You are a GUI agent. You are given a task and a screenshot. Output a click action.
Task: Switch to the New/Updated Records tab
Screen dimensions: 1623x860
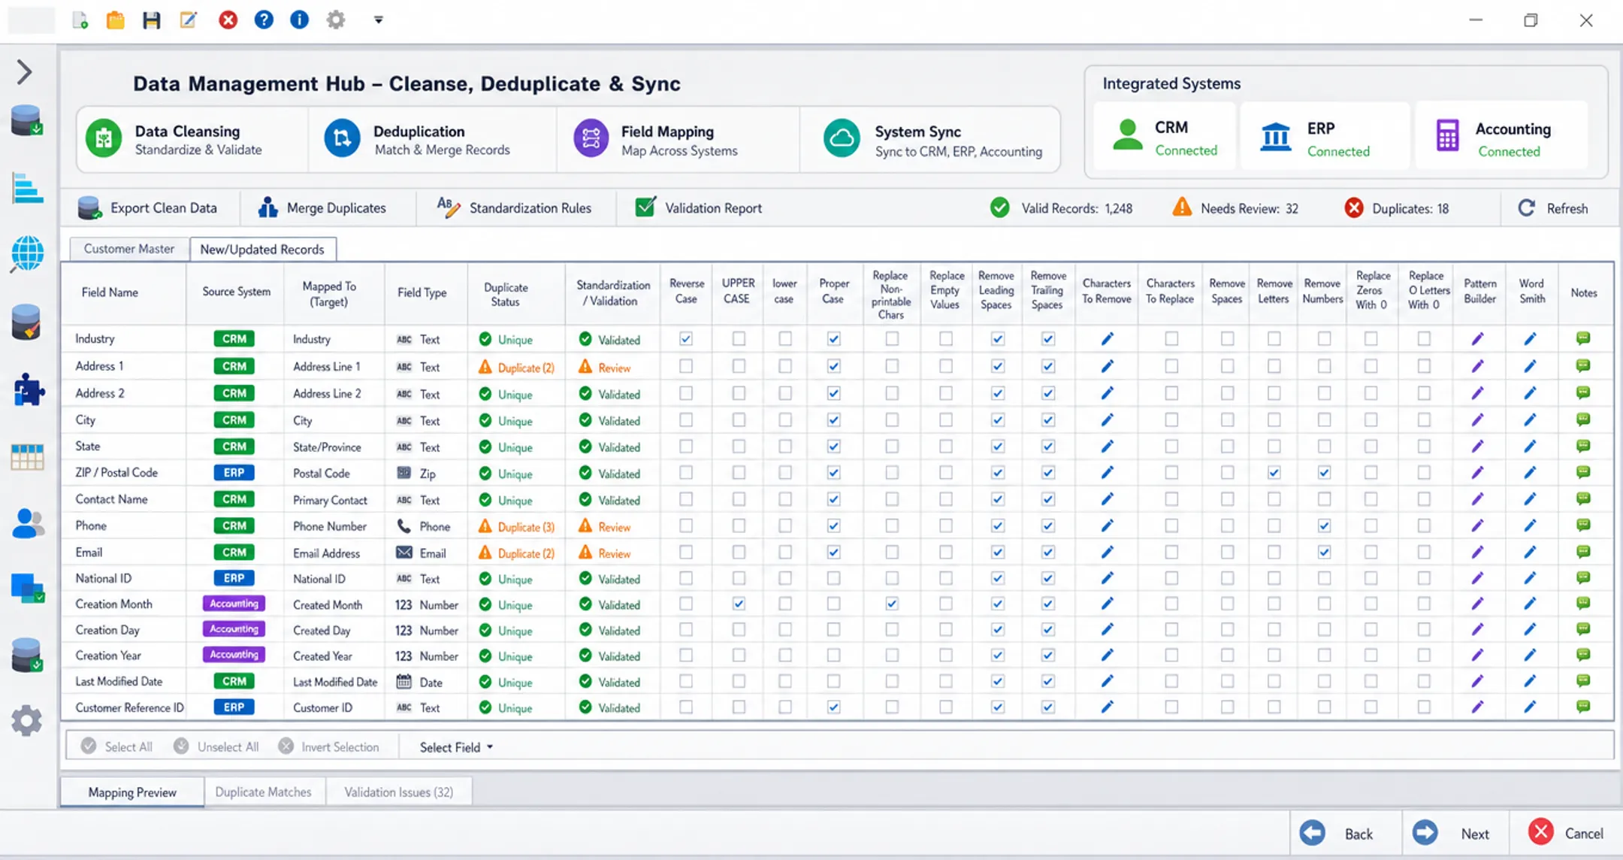click(262, 250)
